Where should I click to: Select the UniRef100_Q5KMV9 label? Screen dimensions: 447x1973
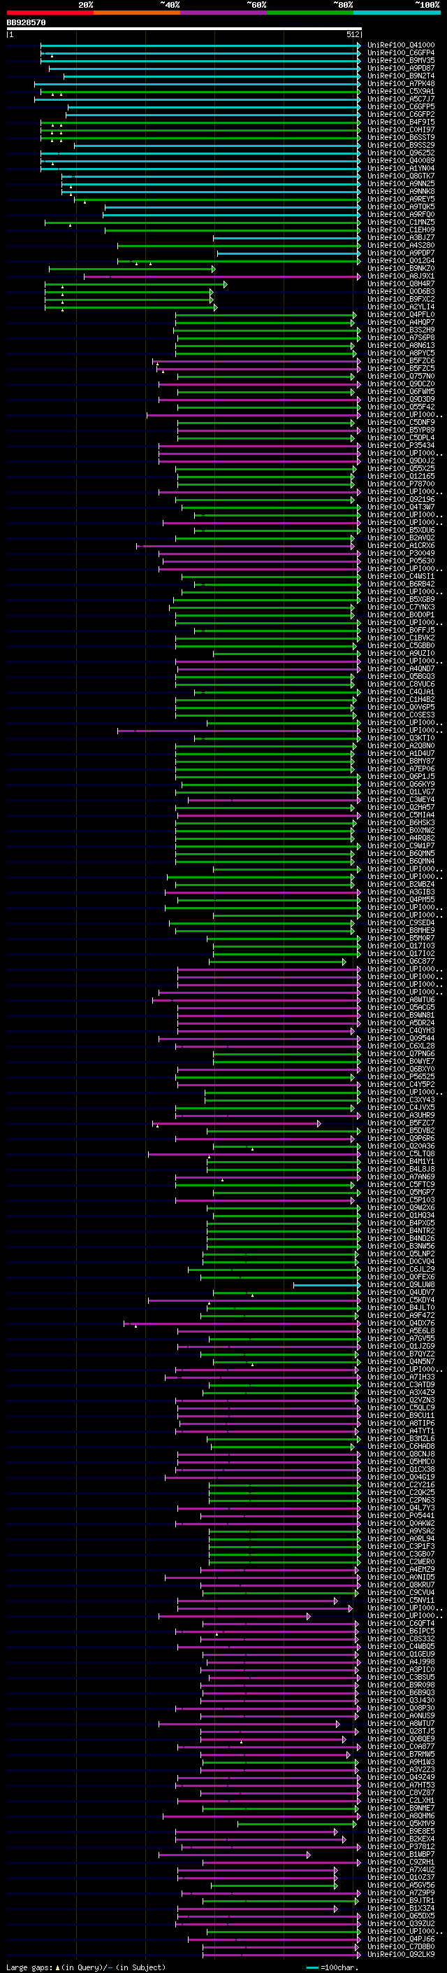point(401,1824)
